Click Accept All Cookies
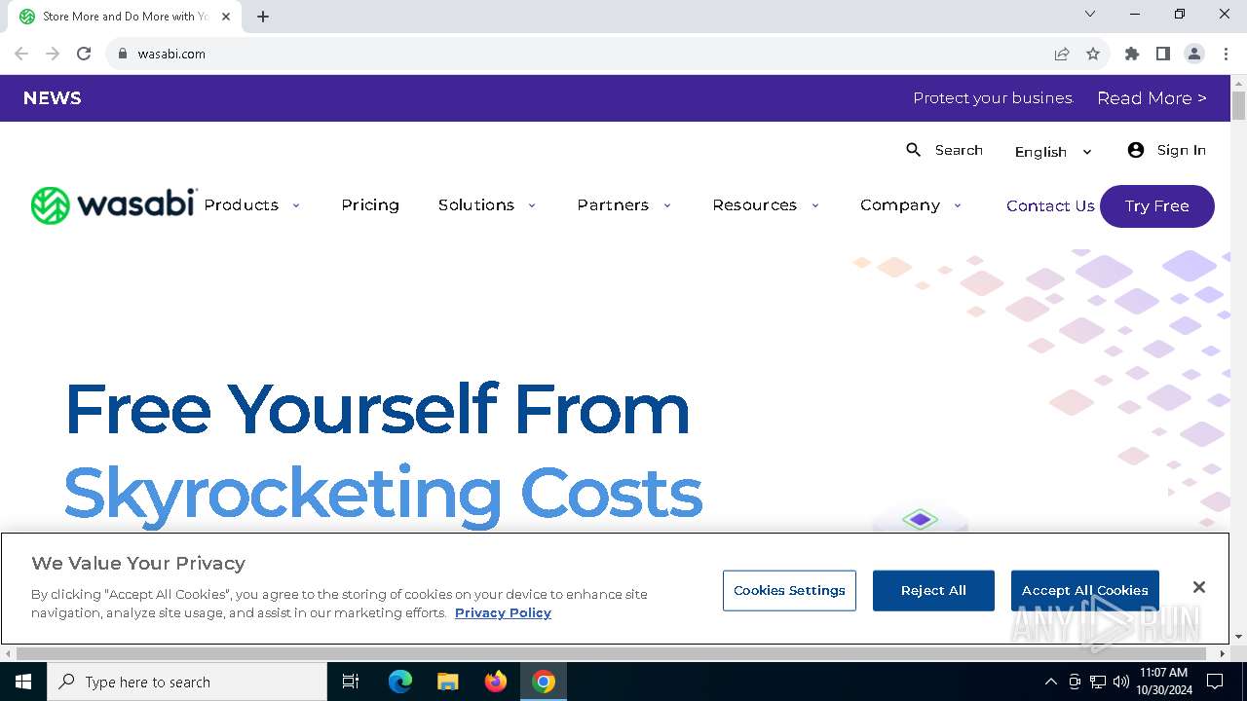 coord(1085,591)
